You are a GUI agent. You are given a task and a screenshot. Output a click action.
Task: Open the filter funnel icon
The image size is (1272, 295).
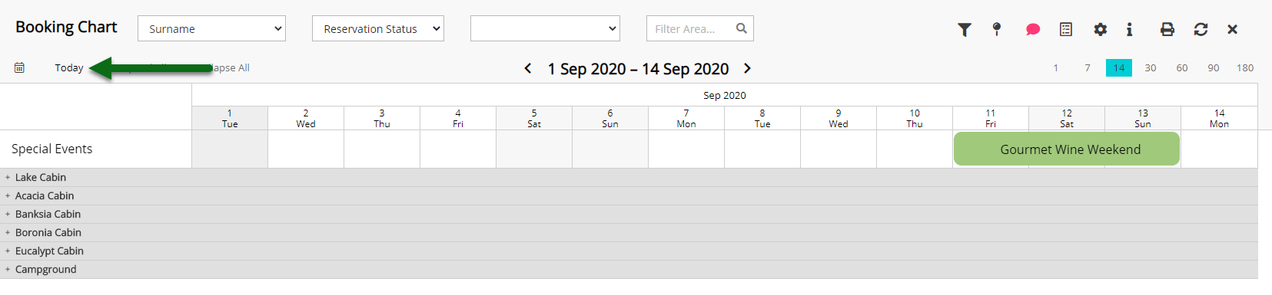point(965,29)
